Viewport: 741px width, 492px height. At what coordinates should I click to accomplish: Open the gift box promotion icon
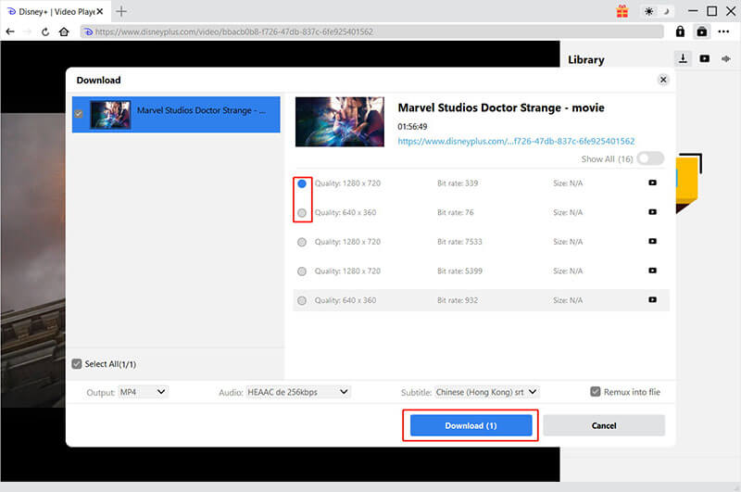coord(622,11)
